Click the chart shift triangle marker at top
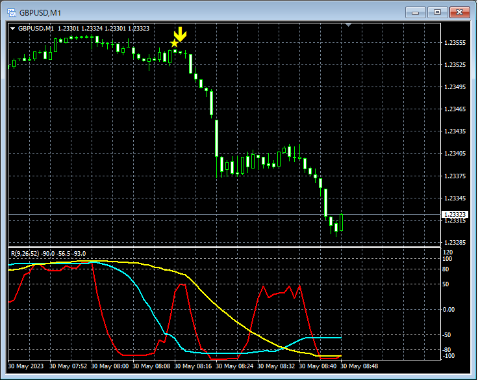 349,25
